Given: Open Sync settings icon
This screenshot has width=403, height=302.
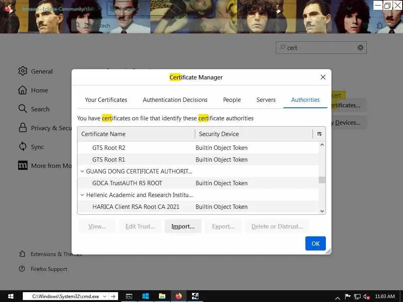Looking at the screenshot, I should (x=22, y=146).
